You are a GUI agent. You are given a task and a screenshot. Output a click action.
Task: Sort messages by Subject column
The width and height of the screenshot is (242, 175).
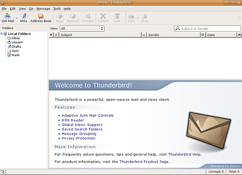coord(100,35)
